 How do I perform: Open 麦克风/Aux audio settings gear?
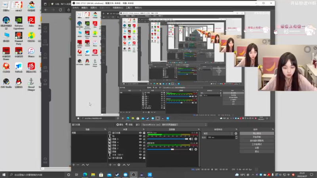pos(196,139)
